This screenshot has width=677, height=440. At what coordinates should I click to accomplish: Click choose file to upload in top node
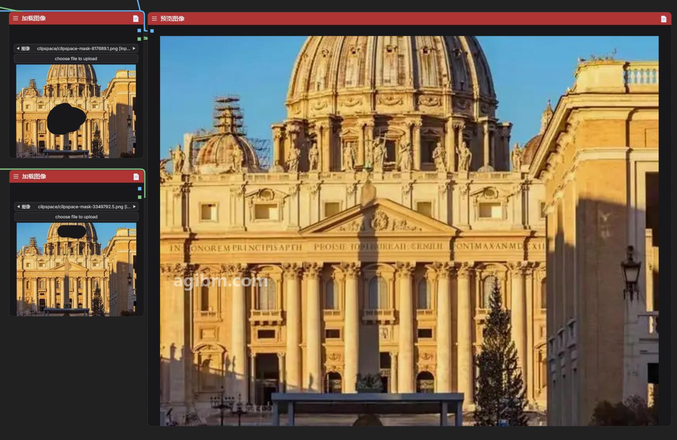click(x=76, y=58)
